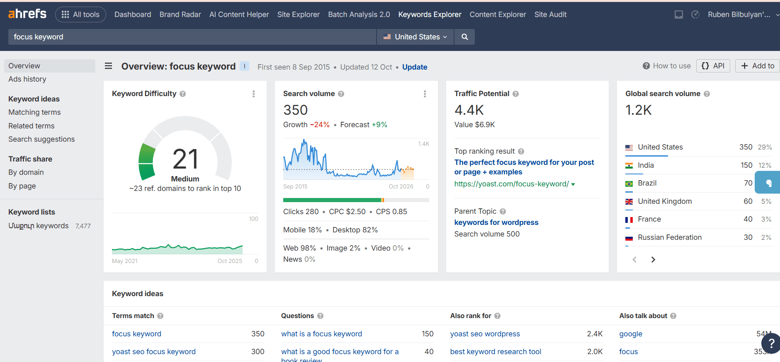
Task: Open the All tools menu
Action: tap(80, 14)
